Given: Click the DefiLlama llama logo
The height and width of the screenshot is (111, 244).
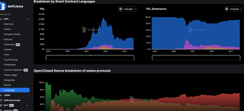Looking at the screenshot, I should 3,6.
